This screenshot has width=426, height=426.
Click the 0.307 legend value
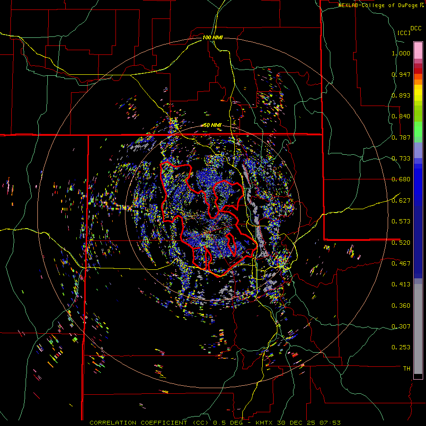(401, 326)
